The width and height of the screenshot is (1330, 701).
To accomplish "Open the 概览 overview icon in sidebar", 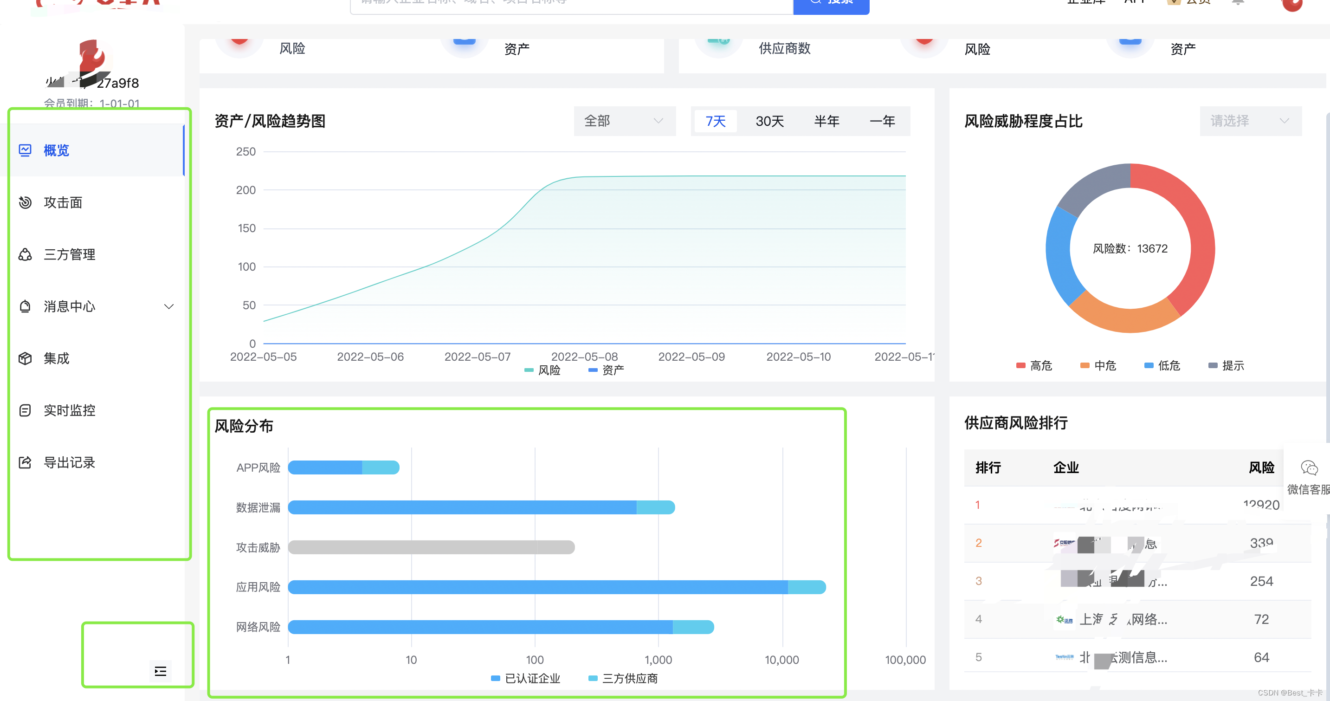I will point(25,150).
